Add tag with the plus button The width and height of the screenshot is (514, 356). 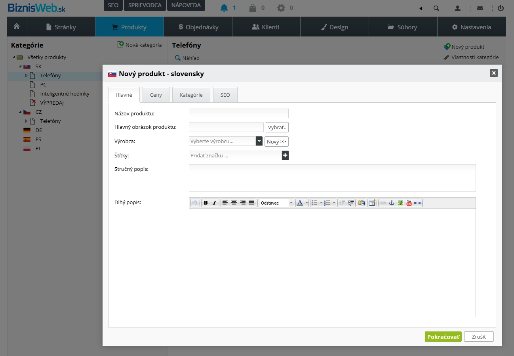point(285,155)
